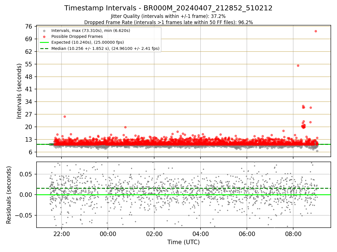Click the 'Dropped Frame Rate' 96.2% subtitle line
Viewport: 337px width, 252px height.
pos(168,22)
